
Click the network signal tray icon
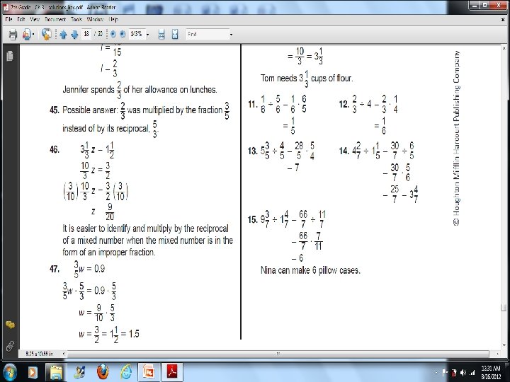click(x=472, y=373)
